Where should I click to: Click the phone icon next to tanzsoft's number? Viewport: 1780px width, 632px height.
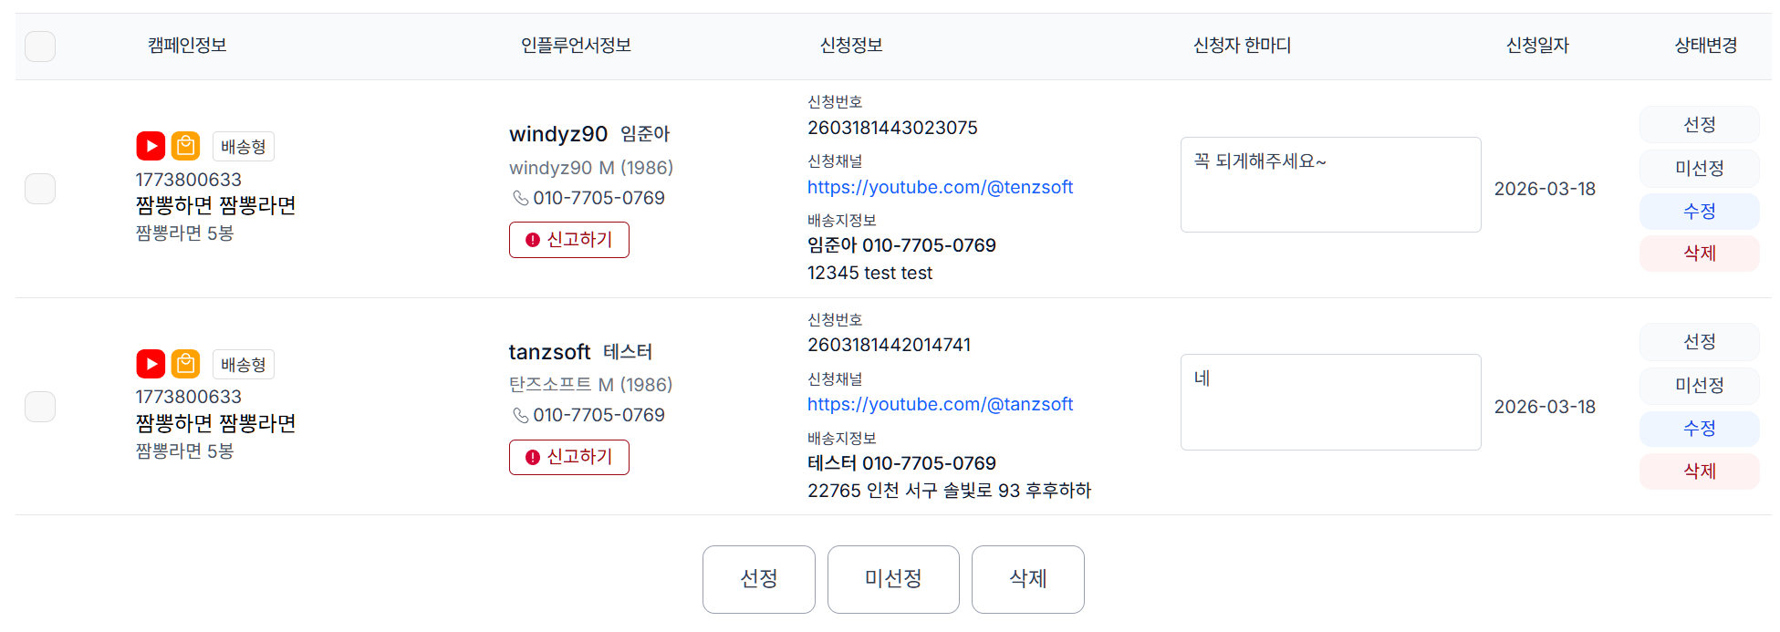tap(520, 415)
